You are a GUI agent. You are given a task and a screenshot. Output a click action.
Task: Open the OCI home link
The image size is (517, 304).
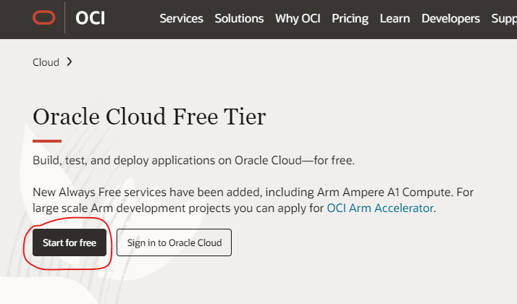point(90,18)
